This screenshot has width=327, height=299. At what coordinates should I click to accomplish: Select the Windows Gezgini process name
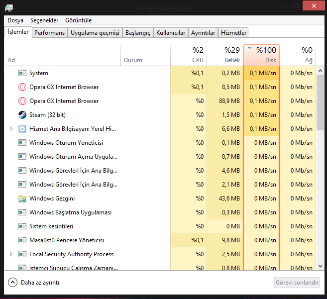click(x=52, y=199)
